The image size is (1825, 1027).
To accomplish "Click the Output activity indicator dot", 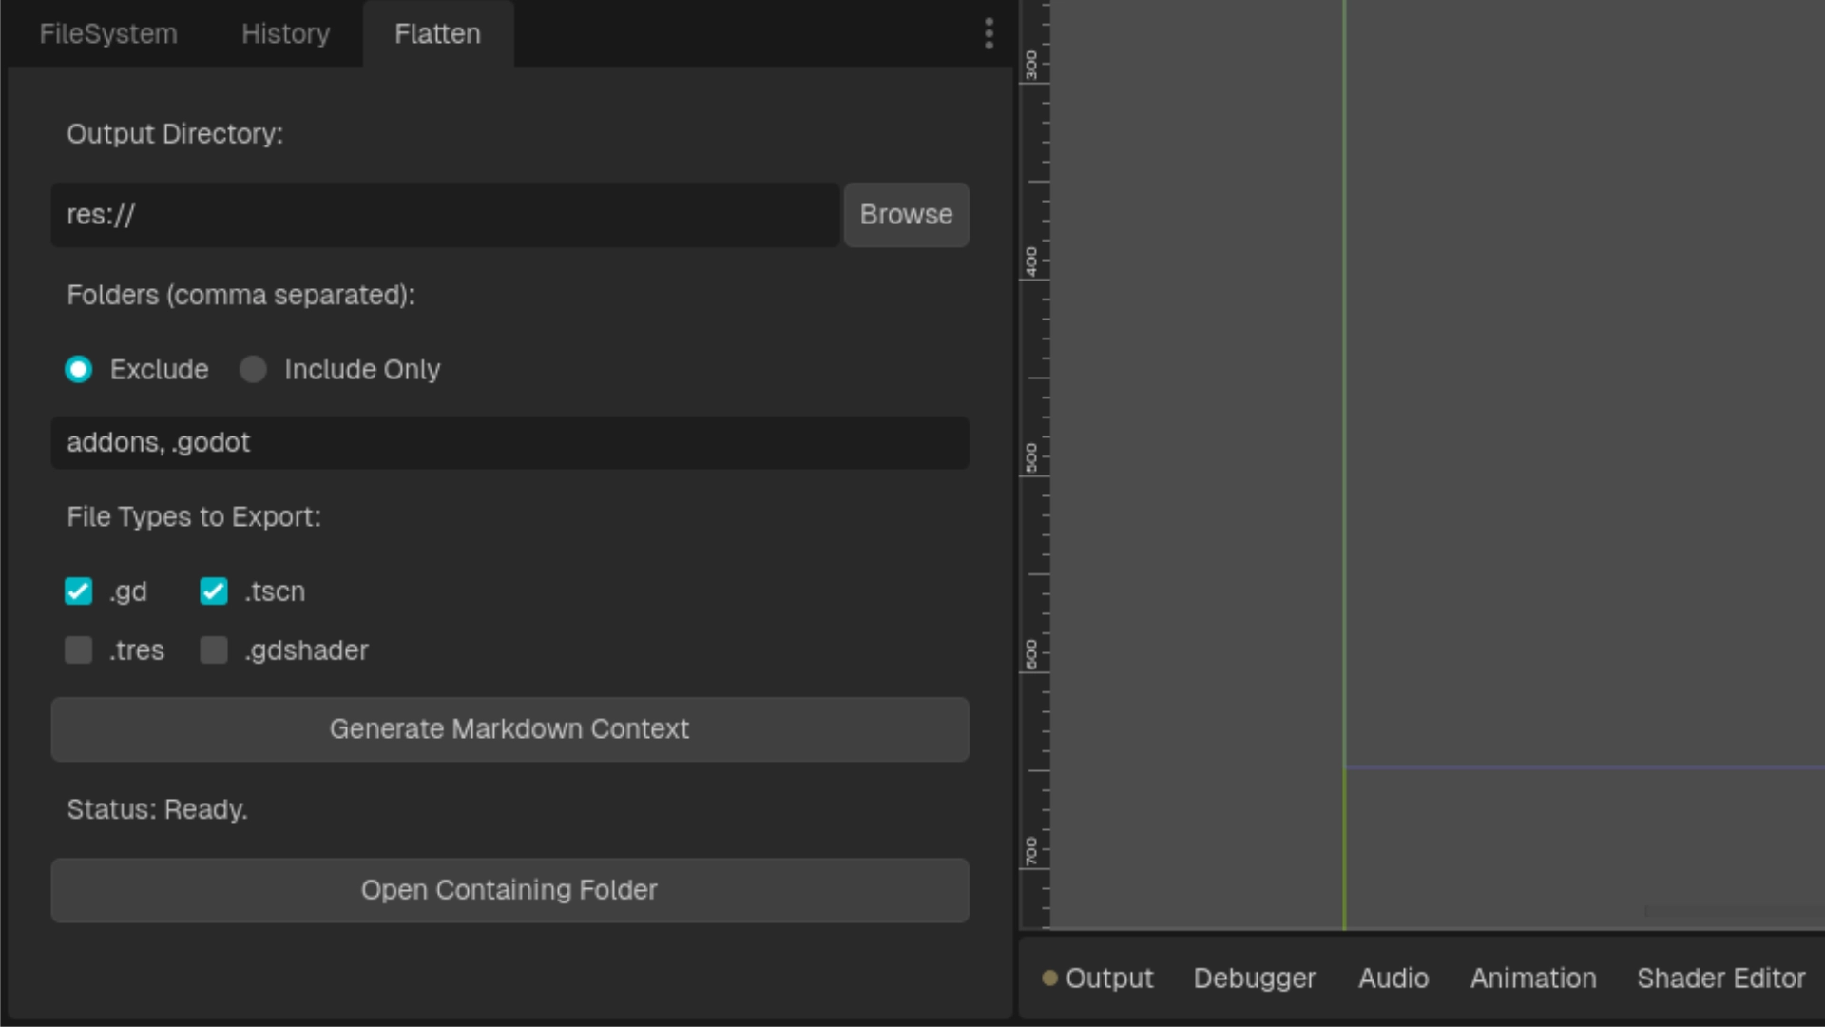I will pos(1049,978).
